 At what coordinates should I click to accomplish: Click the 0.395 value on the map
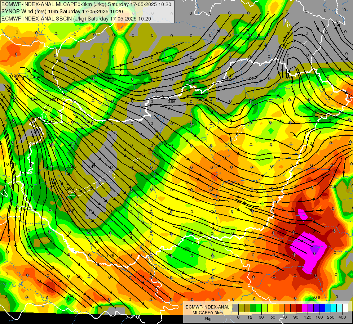pyautogui.click(x=72, y=166)
